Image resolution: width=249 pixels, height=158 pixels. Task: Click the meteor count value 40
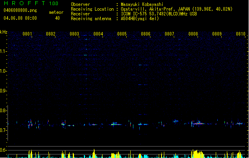57,18
